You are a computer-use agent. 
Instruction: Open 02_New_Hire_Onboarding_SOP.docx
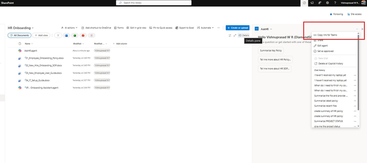[43, 65]
